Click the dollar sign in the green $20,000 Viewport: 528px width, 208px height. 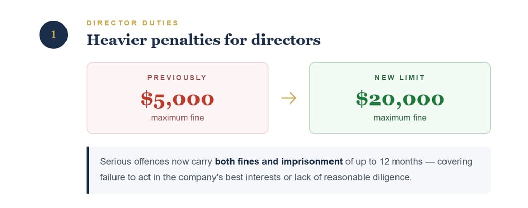361,99
